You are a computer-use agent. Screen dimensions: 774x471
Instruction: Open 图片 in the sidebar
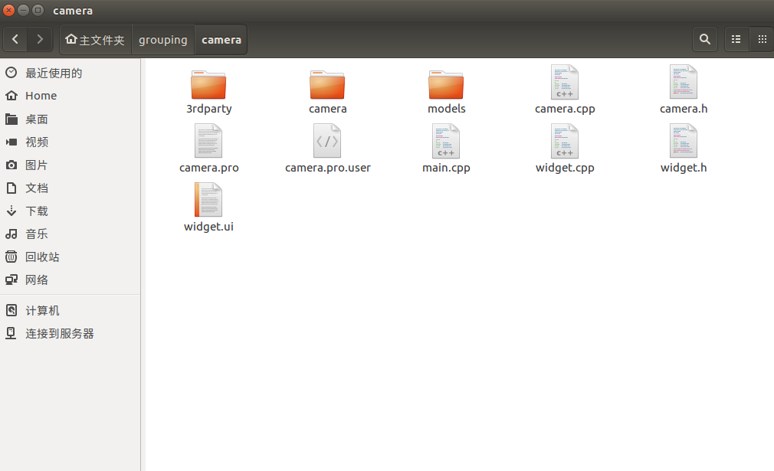70,165
